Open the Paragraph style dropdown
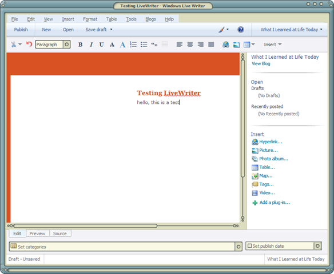This screenshot has width=334, height=274. tap(67, 45)
